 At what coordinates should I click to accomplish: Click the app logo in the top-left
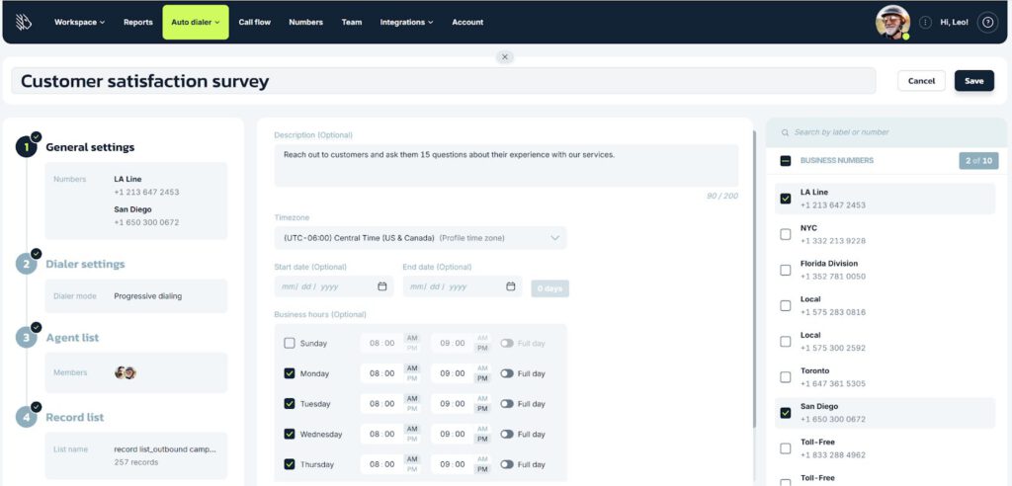pyautogui.click(x=24, y=22)
